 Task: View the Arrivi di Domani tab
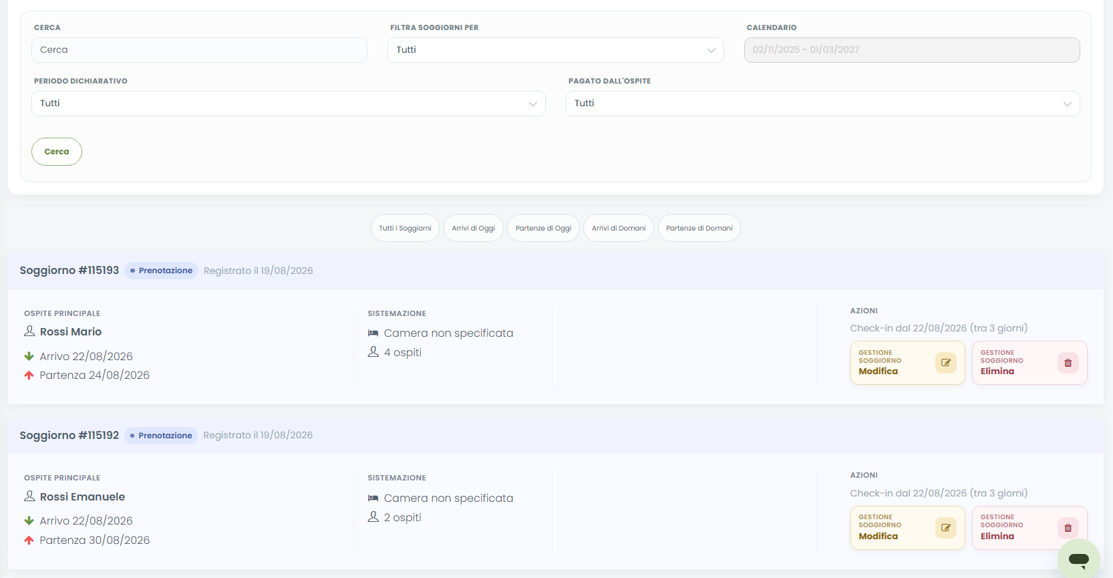tap(619, 228)
